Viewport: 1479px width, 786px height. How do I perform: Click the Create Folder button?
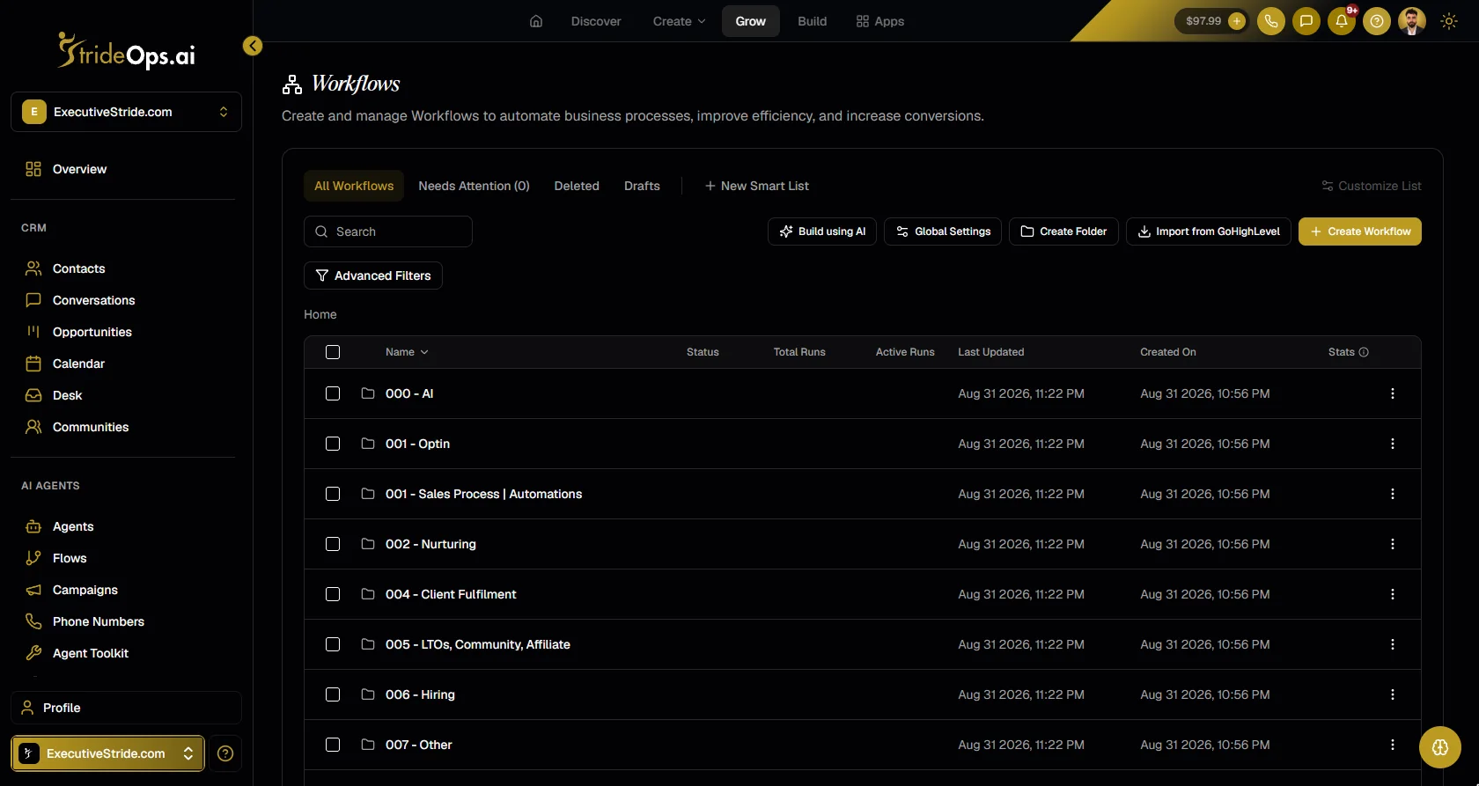(x=1063, y=231)
